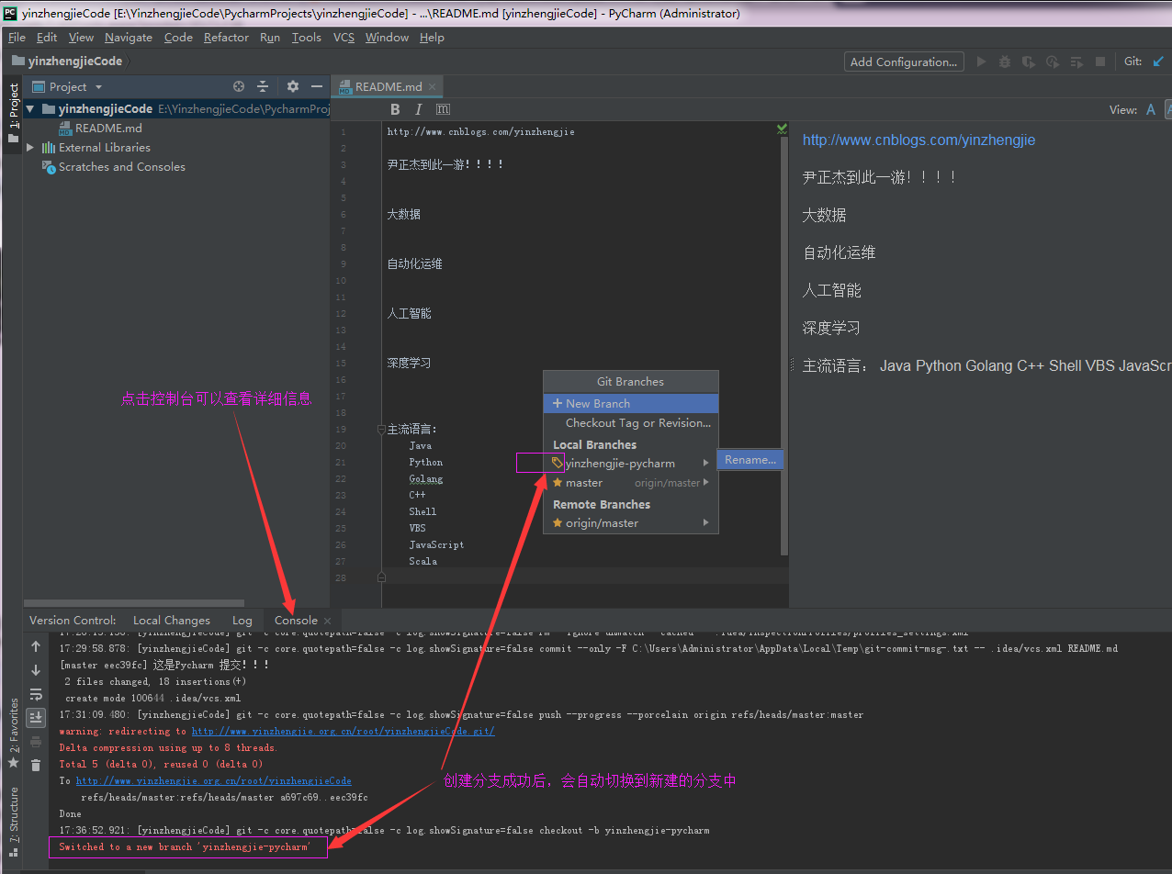Select README.md in project tree
The image size is (1172, 874).
pos(108,129)
